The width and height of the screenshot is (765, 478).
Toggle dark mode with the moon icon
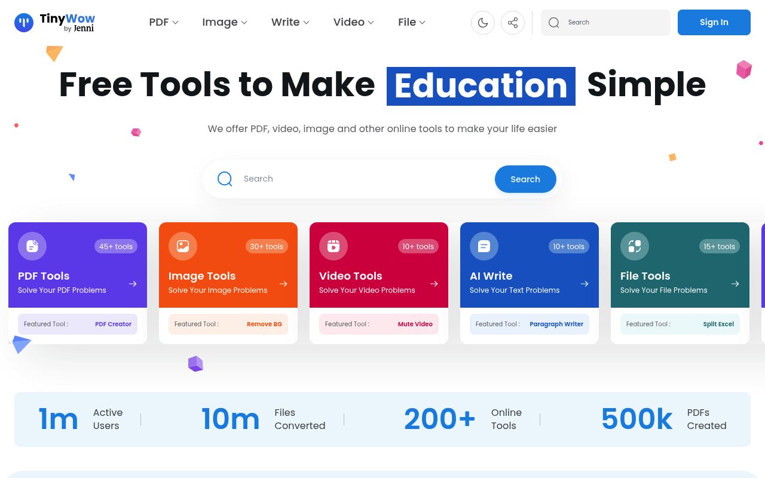pyautogui.click(x=483, y=23)
